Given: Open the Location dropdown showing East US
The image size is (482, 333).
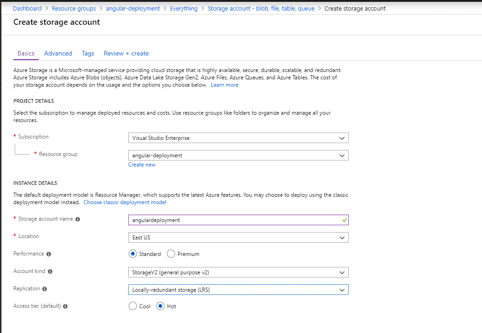Looking at the screenshot, I should tap(238, 238).
